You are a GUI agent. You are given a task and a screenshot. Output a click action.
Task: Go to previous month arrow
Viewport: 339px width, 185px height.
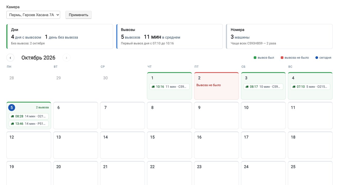pyautogui.click(x=10, y=58)
